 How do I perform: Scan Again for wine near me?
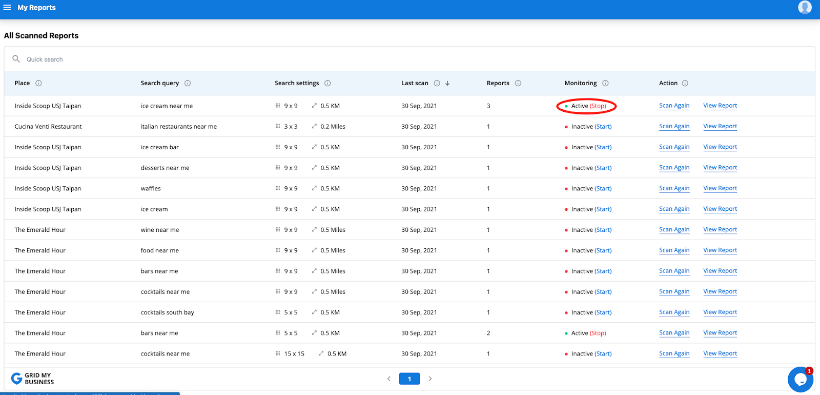[674, 229]
